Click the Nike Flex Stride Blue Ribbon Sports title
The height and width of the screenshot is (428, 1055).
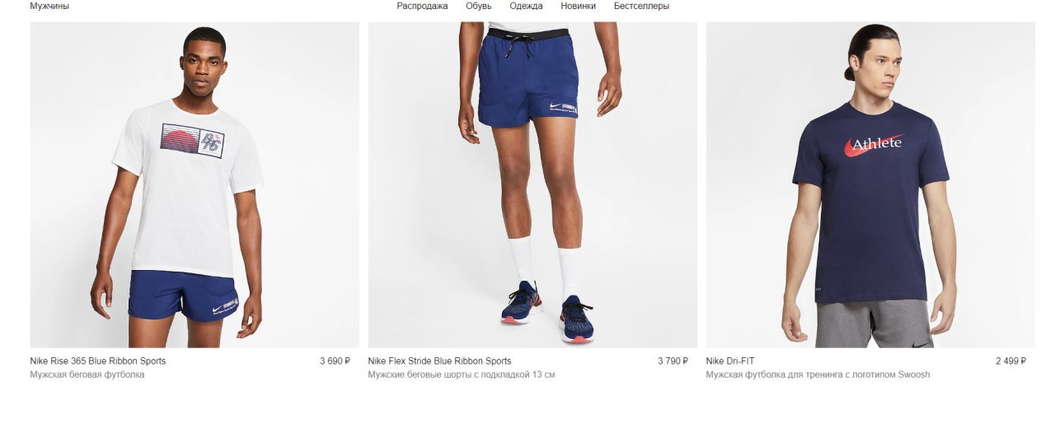pos(439,361)
